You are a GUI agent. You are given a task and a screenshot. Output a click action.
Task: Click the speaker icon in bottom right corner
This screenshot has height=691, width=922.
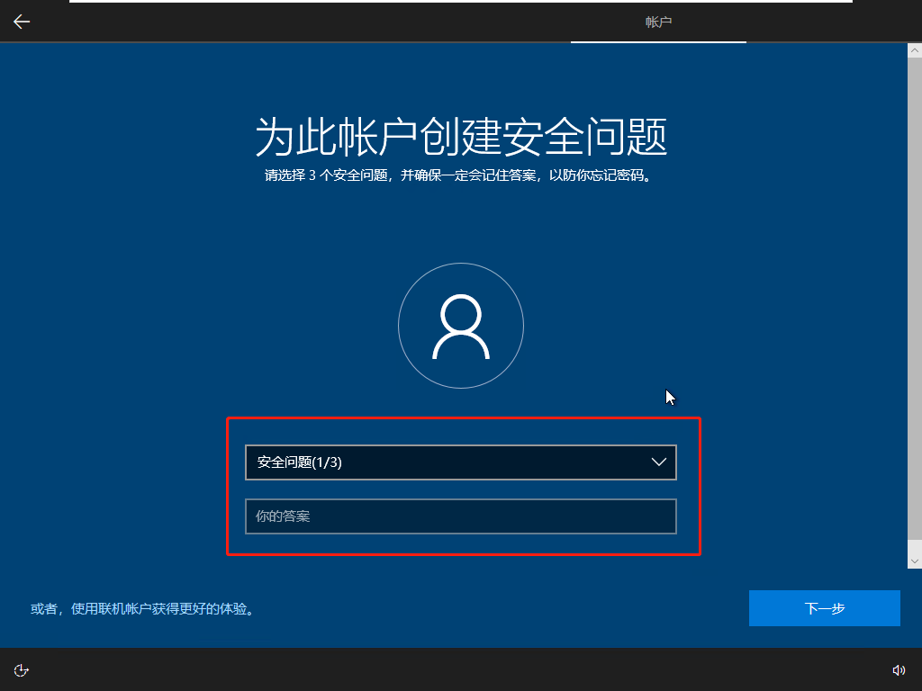899,669
